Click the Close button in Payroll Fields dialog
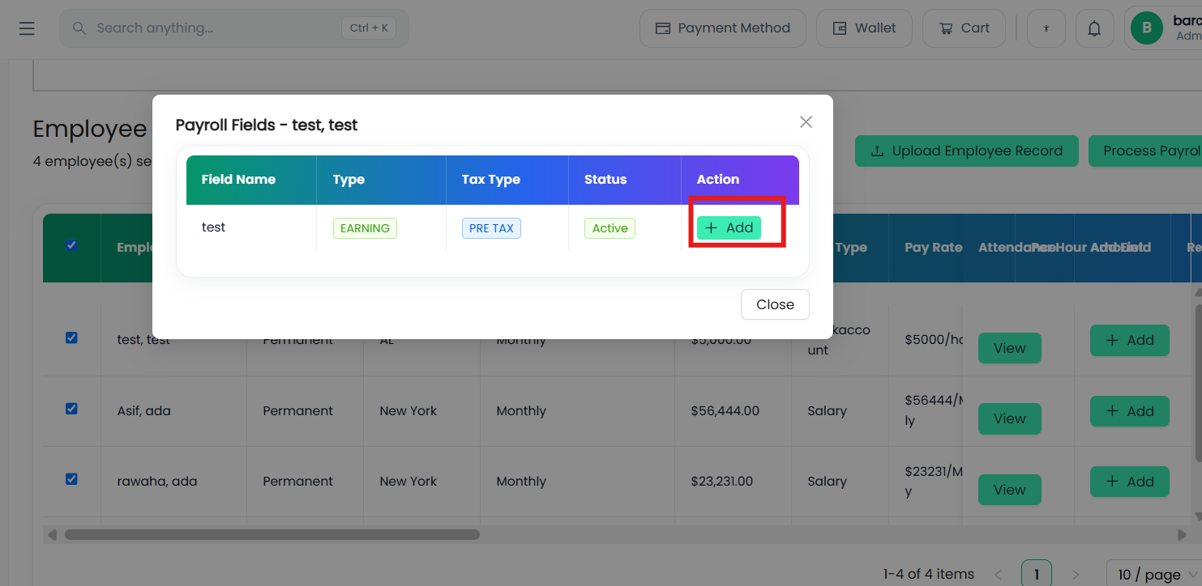The image size is (1202, 586). click(x=775, y=304)
